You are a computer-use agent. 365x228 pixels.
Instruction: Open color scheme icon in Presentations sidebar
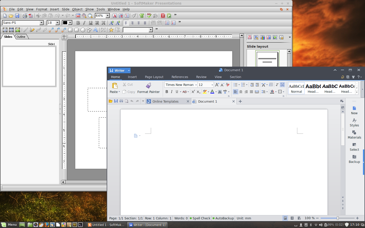262,37
